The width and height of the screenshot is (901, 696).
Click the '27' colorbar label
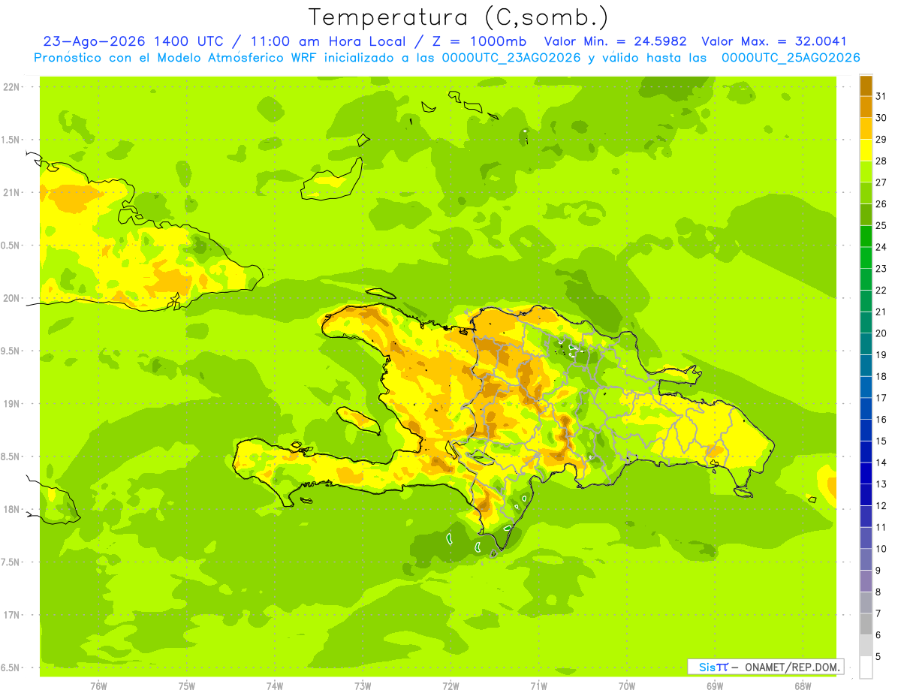click(x=881, y=182)
